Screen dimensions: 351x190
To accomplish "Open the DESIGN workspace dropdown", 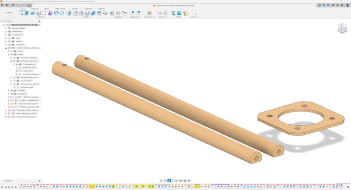I will [9, 13].
